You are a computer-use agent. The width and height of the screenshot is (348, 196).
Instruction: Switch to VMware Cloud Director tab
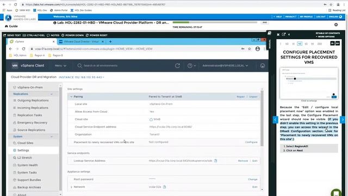coord(81,41)
